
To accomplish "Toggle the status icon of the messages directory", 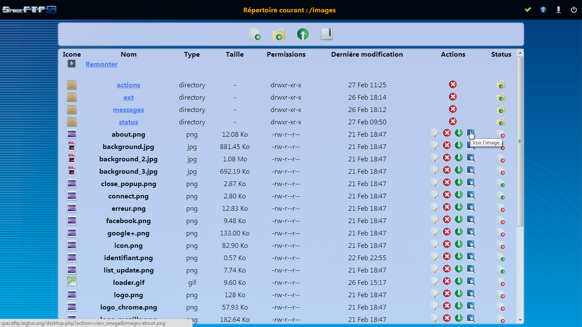I will point(501,109).
